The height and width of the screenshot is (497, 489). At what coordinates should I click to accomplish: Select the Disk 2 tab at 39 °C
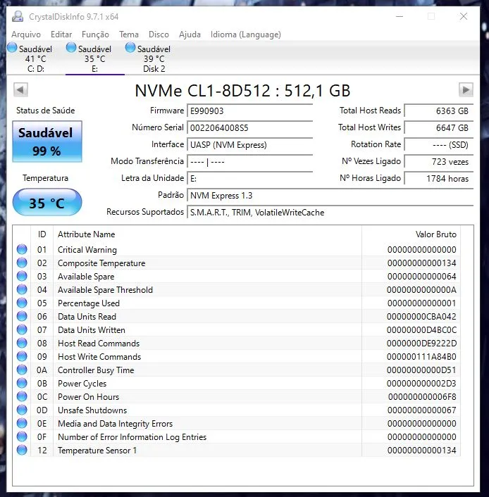154,58
